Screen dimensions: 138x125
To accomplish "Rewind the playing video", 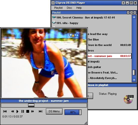I will tap(13, 111).
